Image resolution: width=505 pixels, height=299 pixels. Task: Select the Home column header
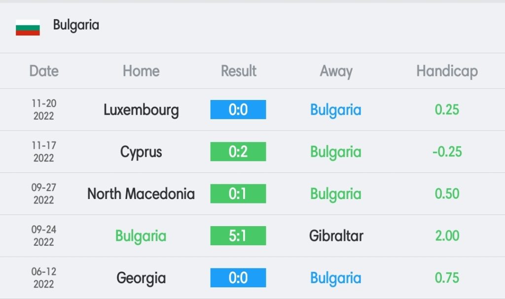pos(141,71)
